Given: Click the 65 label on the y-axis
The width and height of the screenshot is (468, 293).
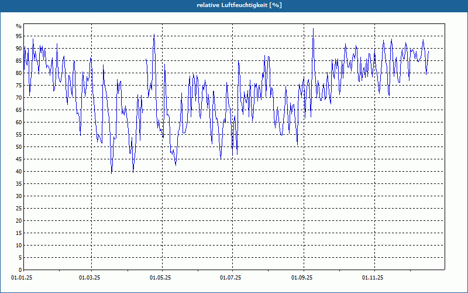Looking at the screenshot, I should coord(19,110).
